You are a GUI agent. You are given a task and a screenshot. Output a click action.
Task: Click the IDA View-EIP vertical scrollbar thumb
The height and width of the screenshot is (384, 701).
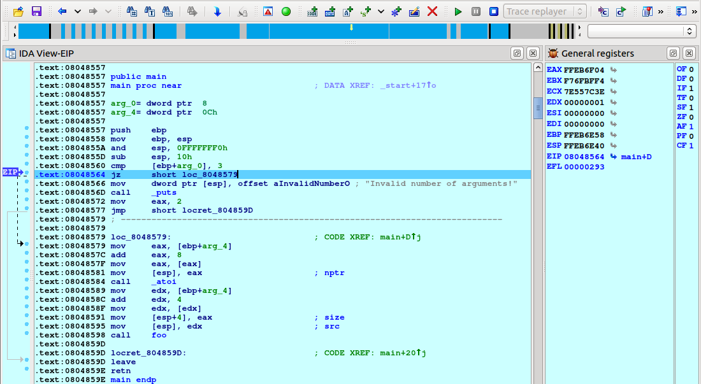click(538, 108)
